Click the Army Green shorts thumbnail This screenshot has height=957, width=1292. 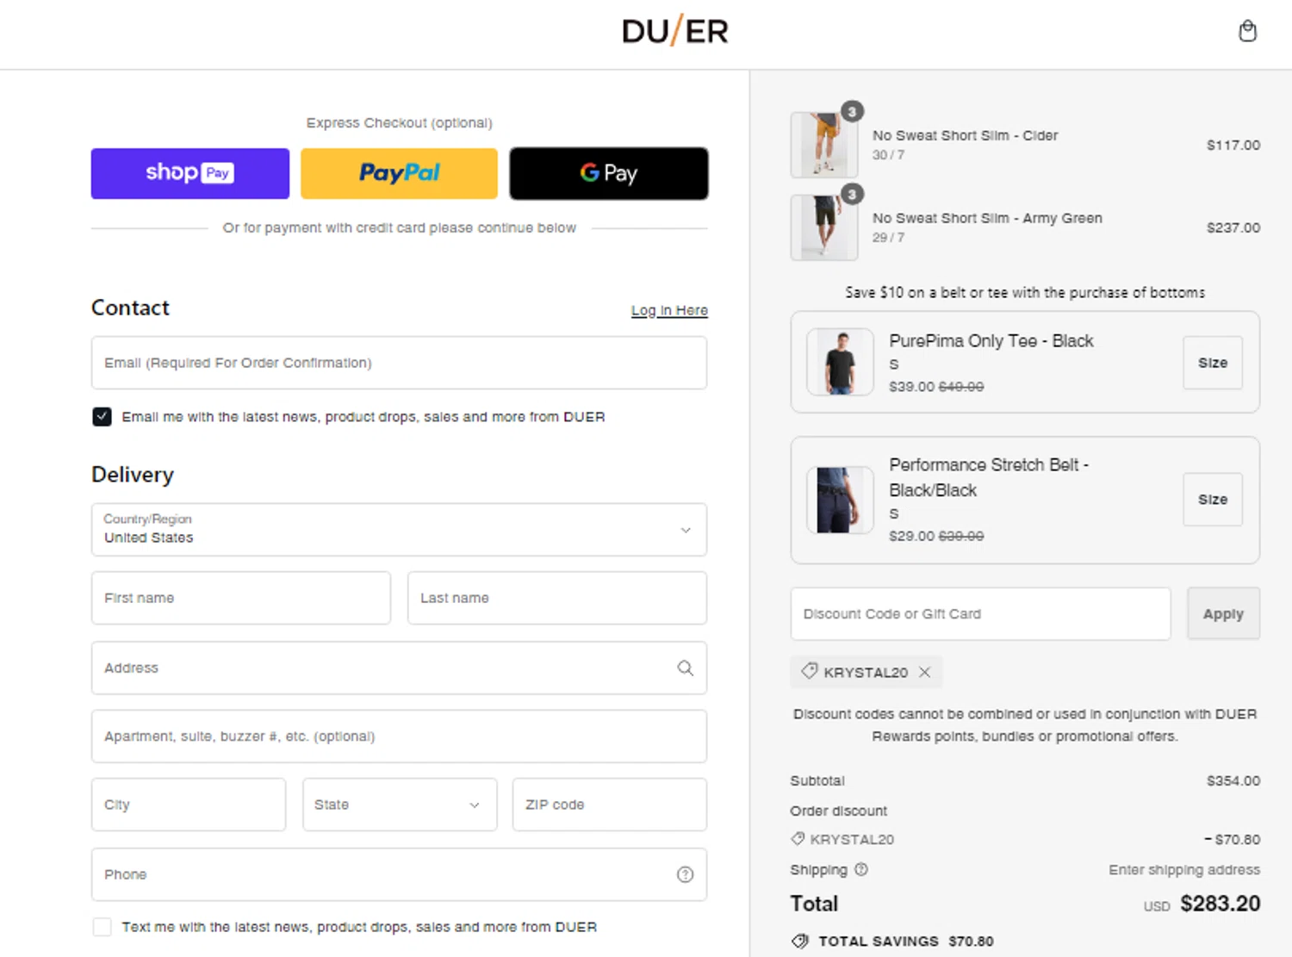[x=824, y=227]
